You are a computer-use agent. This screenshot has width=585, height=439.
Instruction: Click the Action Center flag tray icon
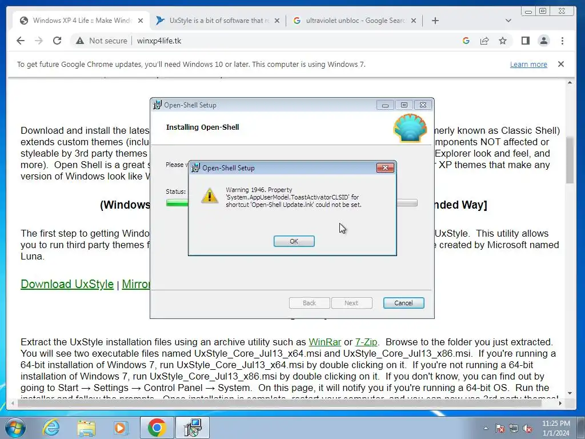coord(499,429)
